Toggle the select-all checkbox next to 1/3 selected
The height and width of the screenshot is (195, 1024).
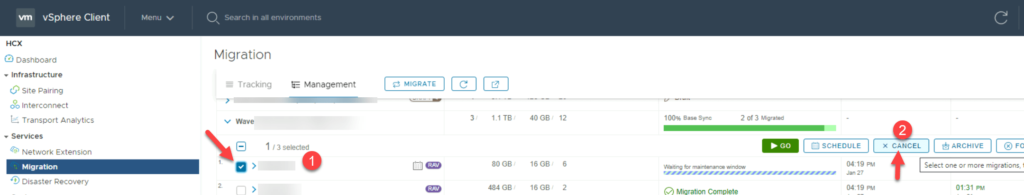pos(241,146)
